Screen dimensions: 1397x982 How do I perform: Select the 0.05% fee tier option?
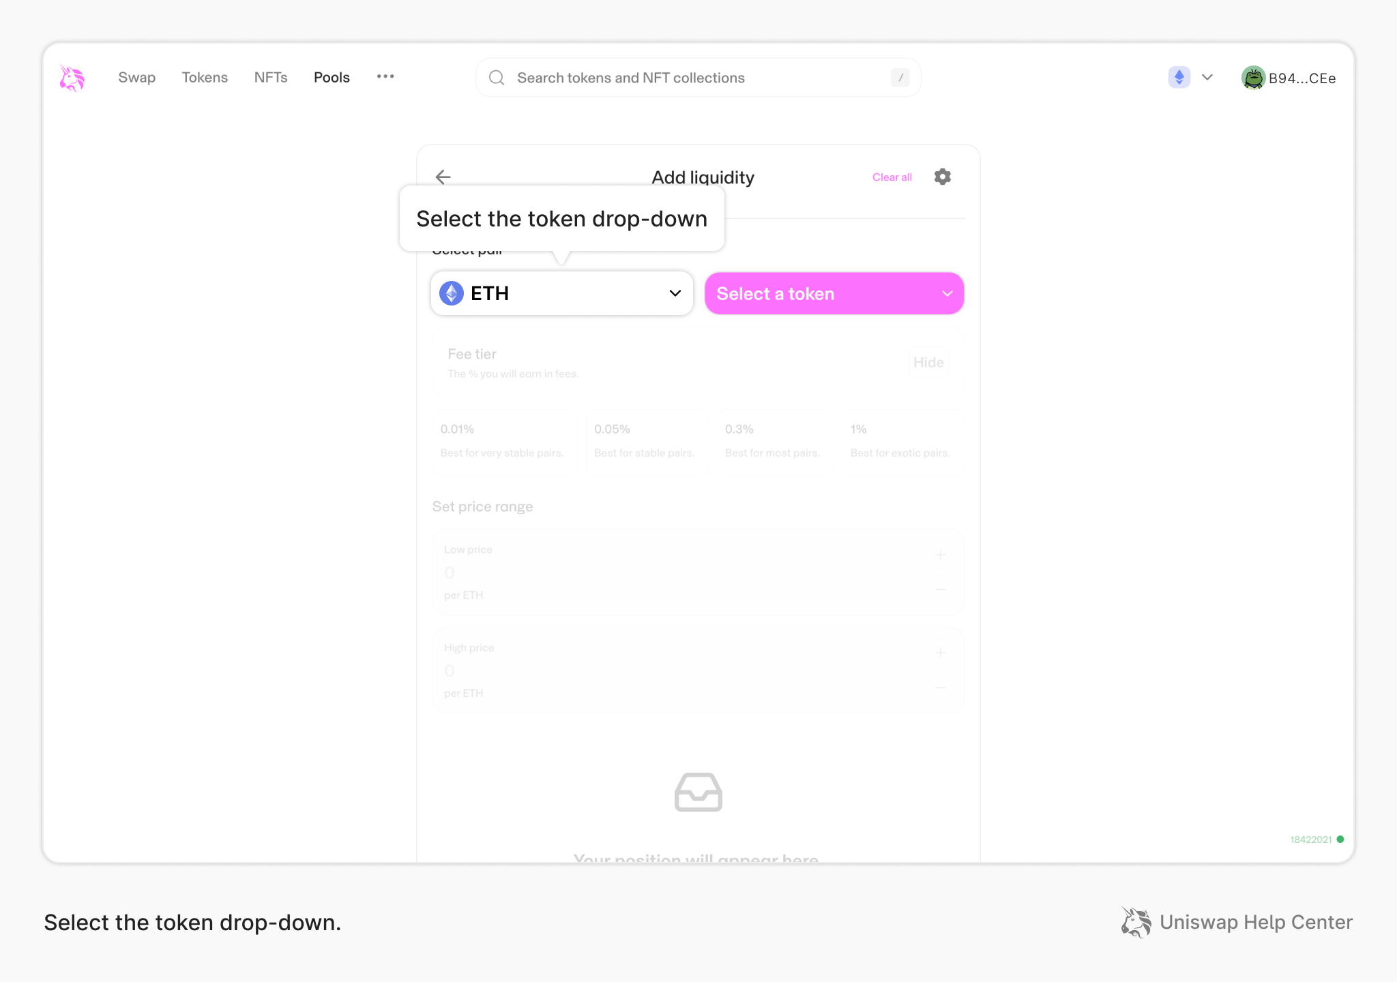pos(647,441)
